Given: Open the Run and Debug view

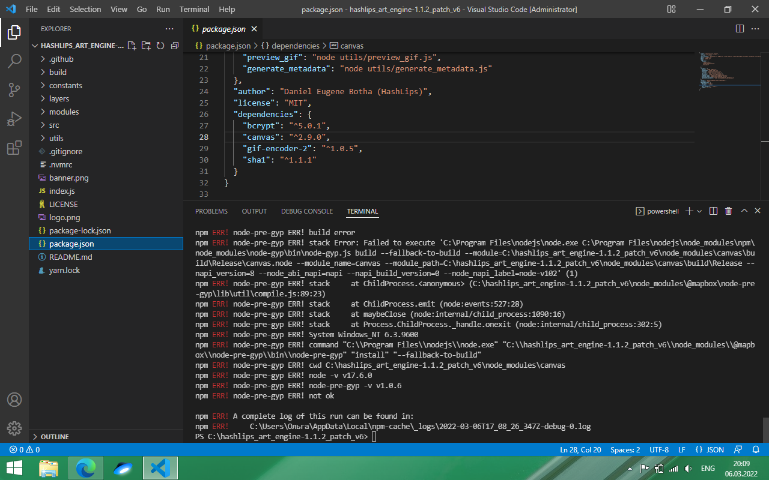Looking at the screenshot, I should [x=14, y=118].
